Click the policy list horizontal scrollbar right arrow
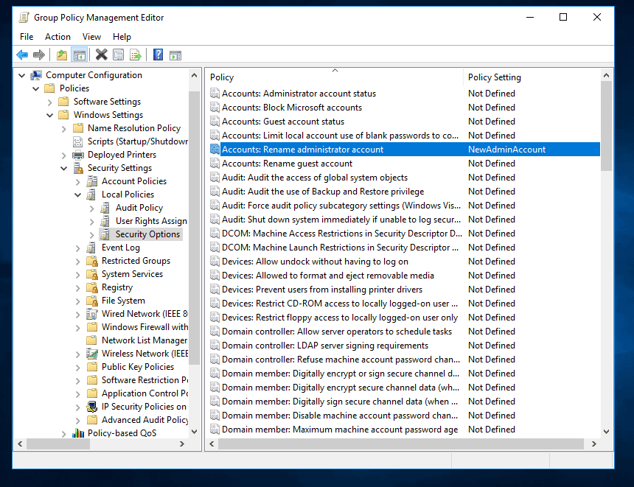Screen dimensions: 634x487 coord(593,444)
